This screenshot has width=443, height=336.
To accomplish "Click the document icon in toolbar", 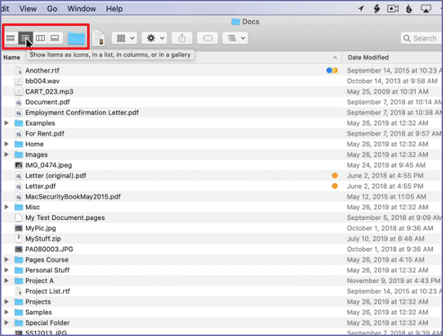I will tap(99, 38).
